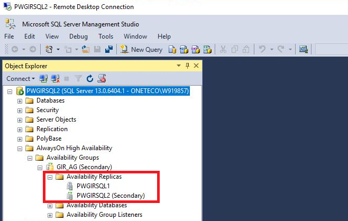Select the PolyBase tree item
The width and height of the screenshot is (348, 221).
click(49, 139)
